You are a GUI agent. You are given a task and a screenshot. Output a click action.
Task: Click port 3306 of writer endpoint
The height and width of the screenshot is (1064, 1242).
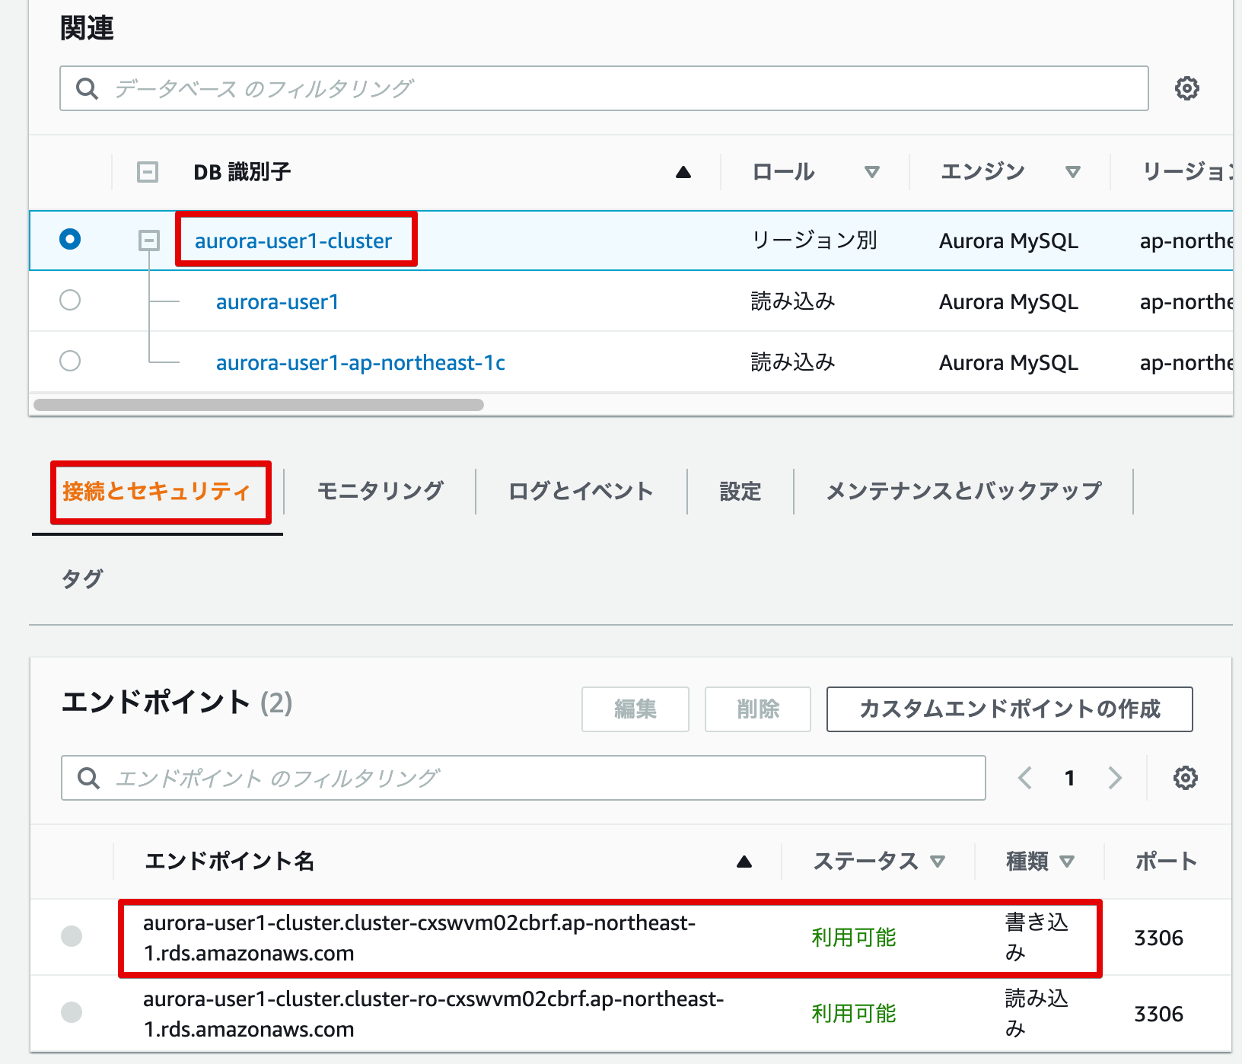tap(1158, 938)
